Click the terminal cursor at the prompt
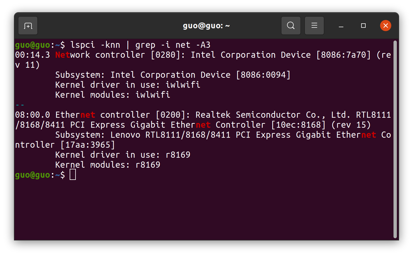This screenshot has height=256, width=413. [x=73, y=174]
